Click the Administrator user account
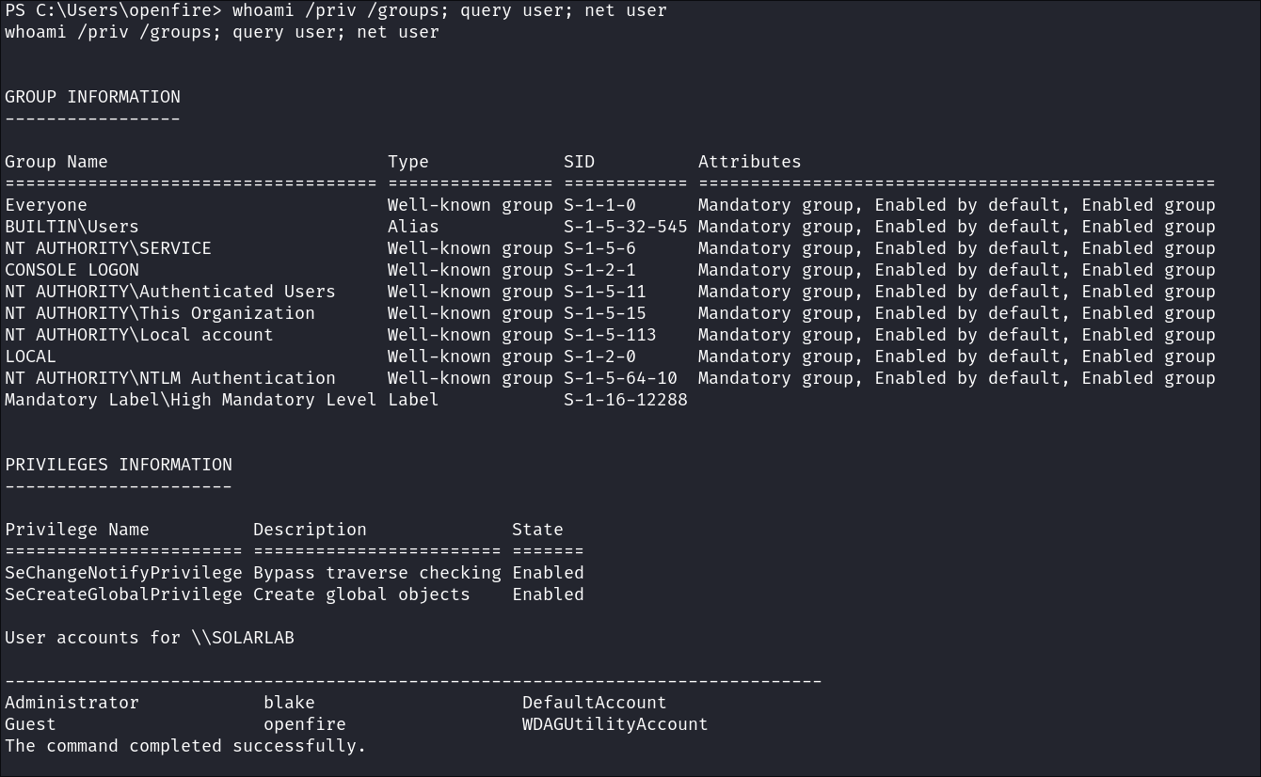Viewport: 1261px width, 777px height. pos(72,703)
